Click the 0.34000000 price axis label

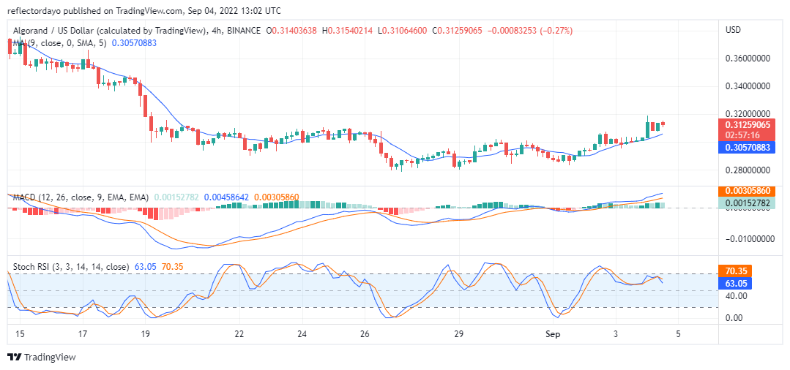(748, 86)
